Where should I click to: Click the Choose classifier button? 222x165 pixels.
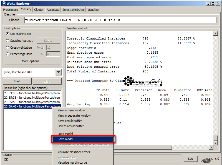pos(14,20)
